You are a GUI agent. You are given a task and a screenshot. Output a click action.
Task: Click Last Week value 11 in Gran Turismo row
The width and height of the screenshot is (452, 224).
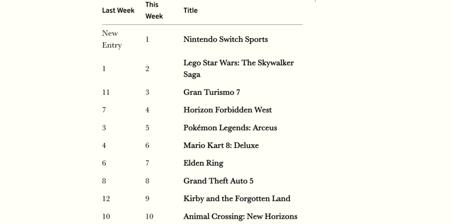coord(106,92)
